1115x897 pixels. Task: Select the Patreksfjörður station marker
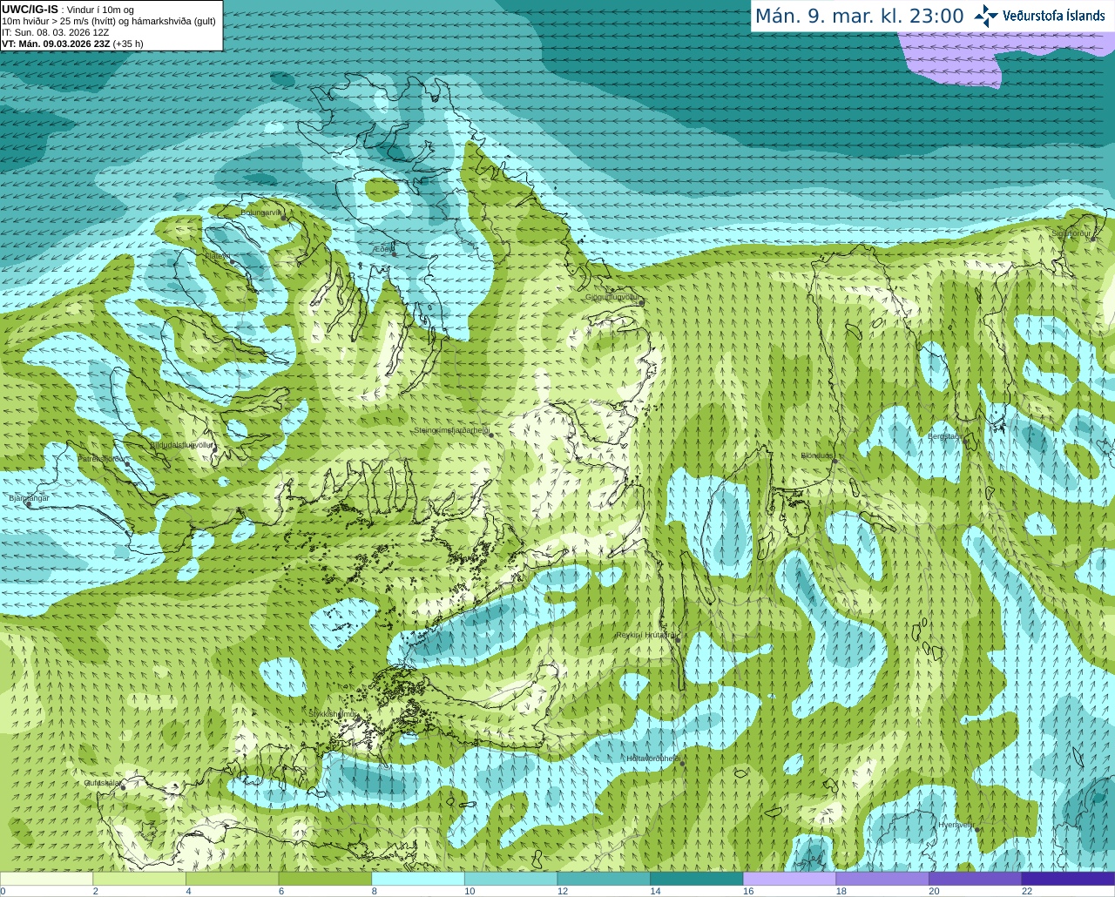pos(127,464)
